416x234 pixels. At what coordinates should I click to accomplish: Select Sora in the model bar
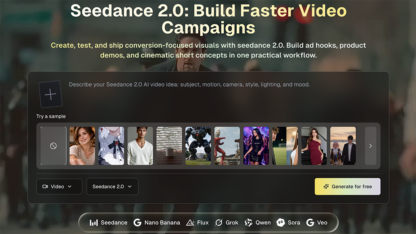[288, 223]
